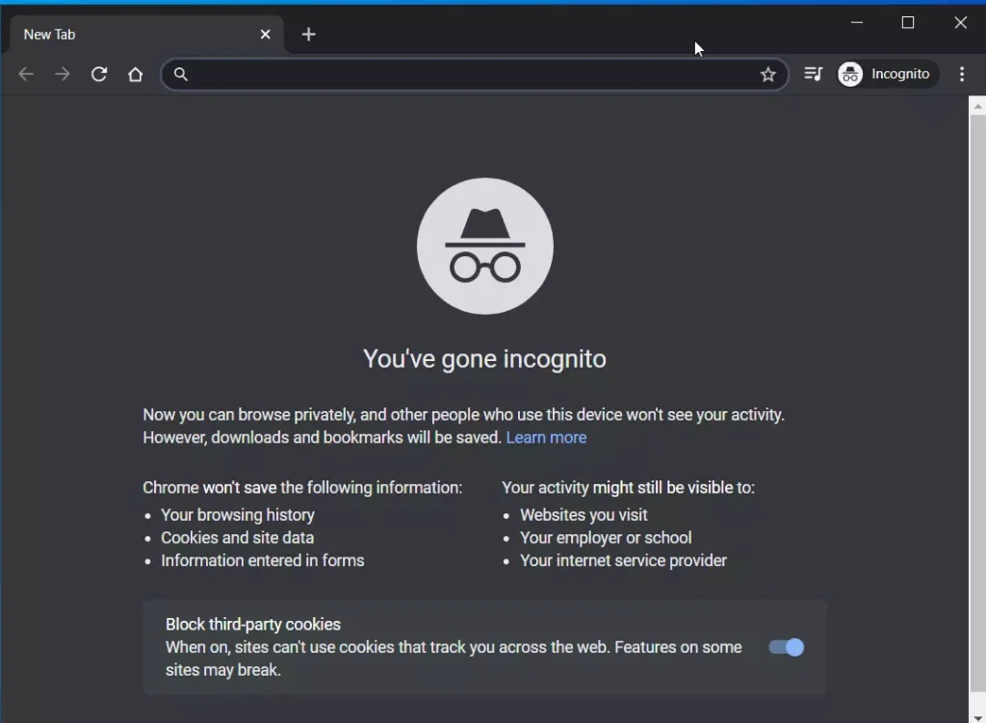Open the Home page button

coord(135,74)
